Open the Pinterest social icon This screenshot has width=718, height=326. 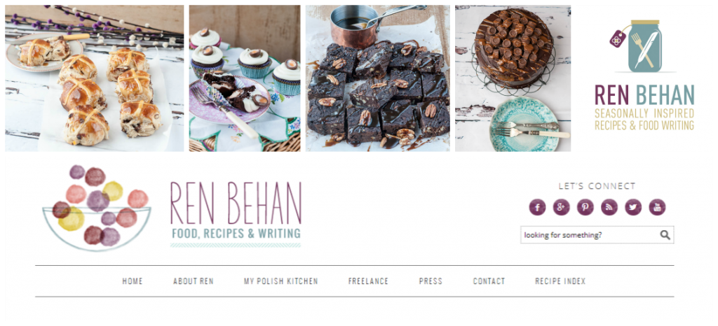tap(585, 207)
